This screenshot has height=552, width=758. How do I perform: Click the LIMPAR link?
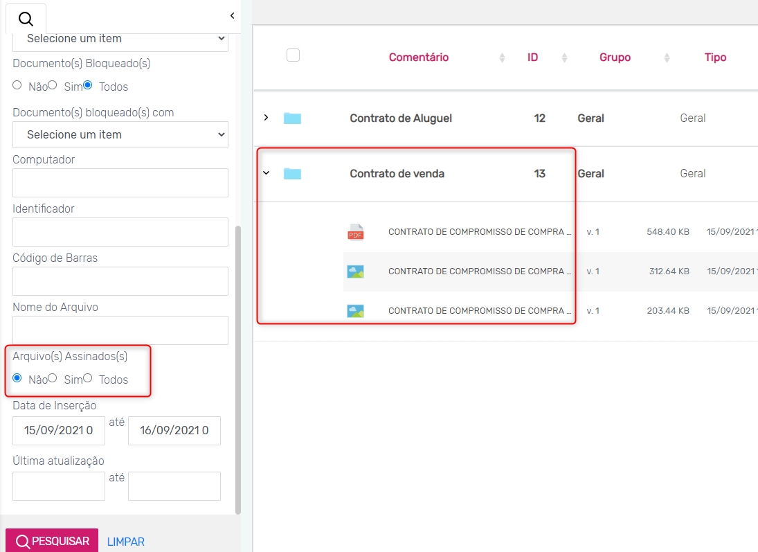coord(126,542)
